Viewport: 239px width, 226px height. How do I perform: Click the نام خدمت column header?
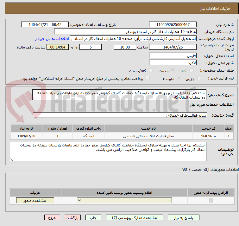click(x=148, y=128)
